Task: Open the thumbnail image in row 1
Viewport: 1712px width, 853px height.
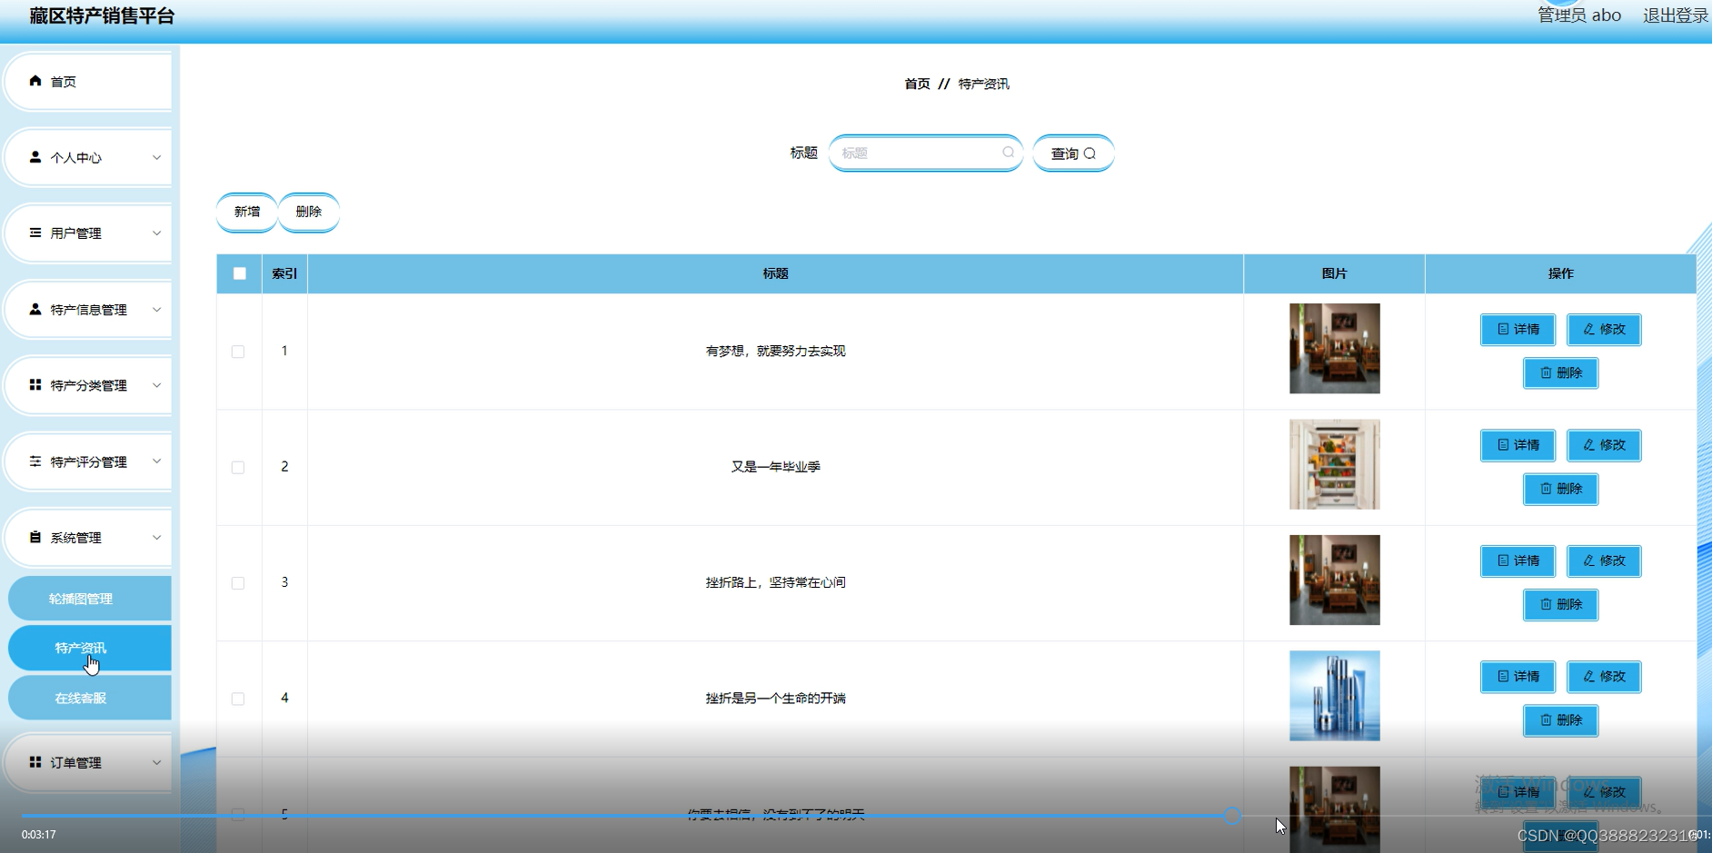Action: tap(1334, 349)
